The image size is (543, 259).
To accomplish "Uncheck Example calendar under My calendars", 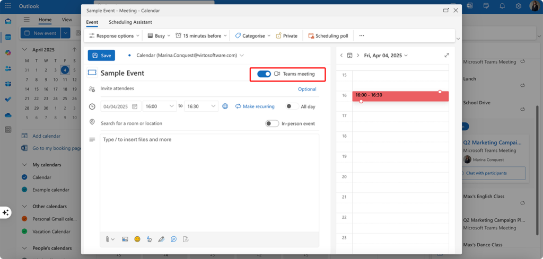I will tap(24, 190).
